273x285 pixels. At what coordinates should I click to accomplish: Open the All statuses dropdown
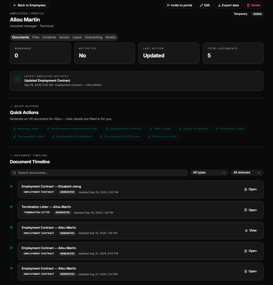pos(247,172)
